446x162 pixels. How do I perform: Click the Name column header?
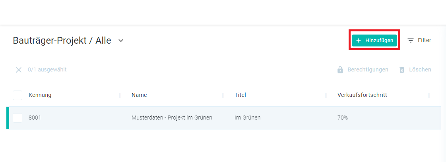click(139, 95)
